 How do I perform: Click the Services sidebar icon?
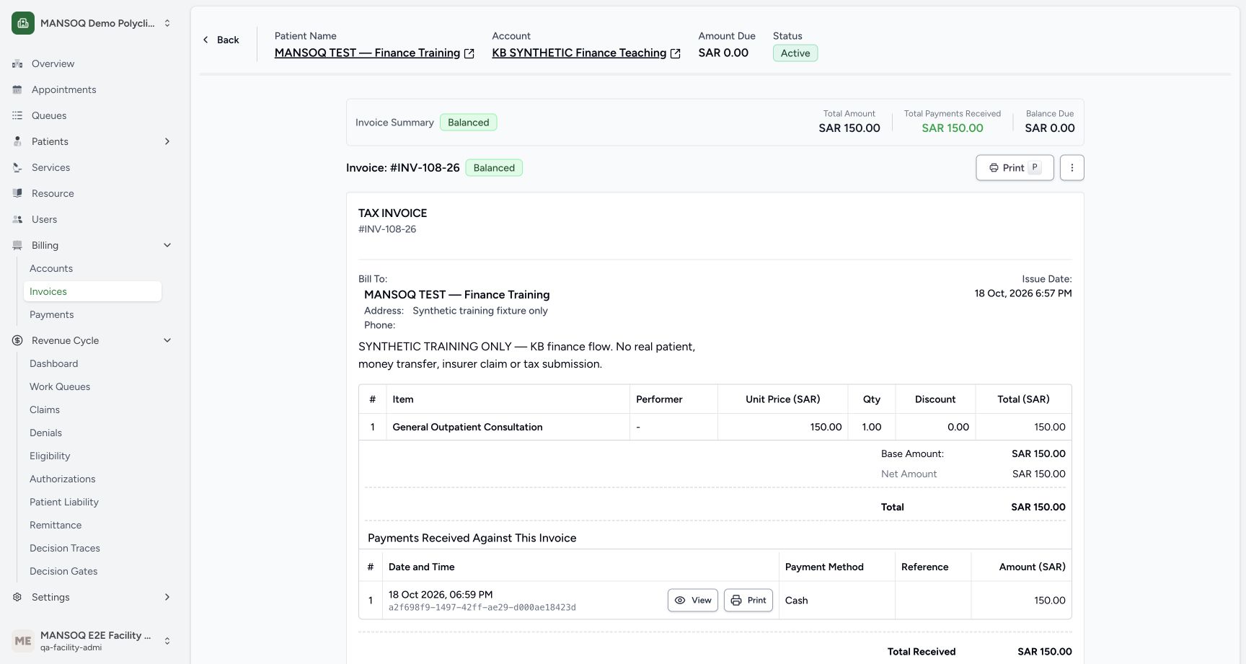17,167
